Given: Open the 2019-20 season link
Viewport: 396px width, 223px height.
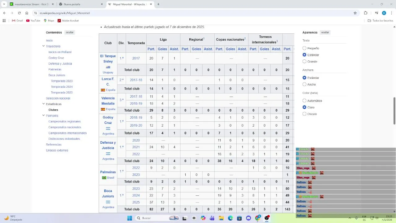Looking at the screenshot, I should pos(136,125).
